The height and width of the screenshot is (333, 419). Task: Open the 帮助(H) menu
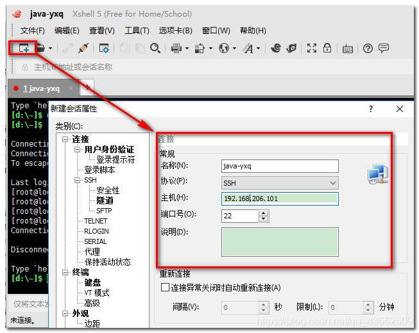tap(253, 31)
